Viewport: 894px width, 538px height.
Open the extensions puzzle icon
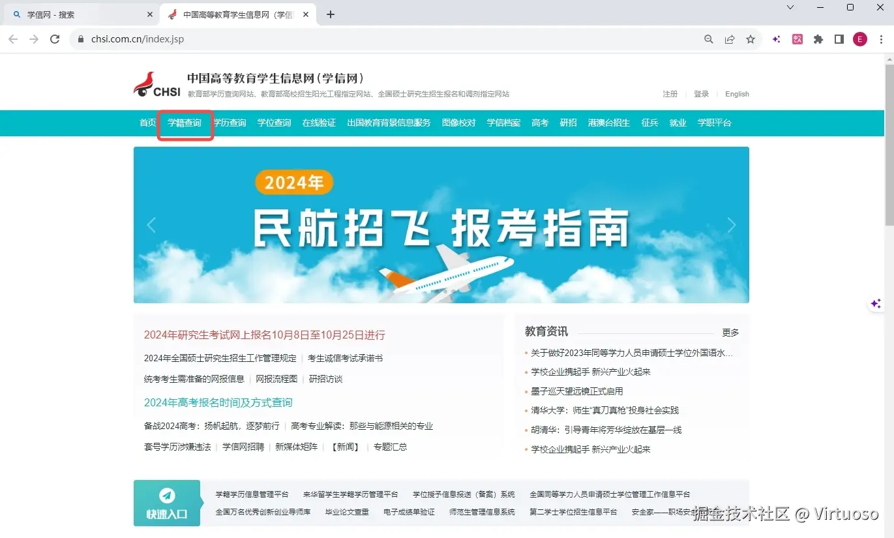point(818,39)
